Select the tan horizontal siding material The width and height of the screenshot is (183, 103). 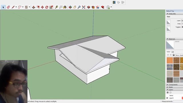176,74
